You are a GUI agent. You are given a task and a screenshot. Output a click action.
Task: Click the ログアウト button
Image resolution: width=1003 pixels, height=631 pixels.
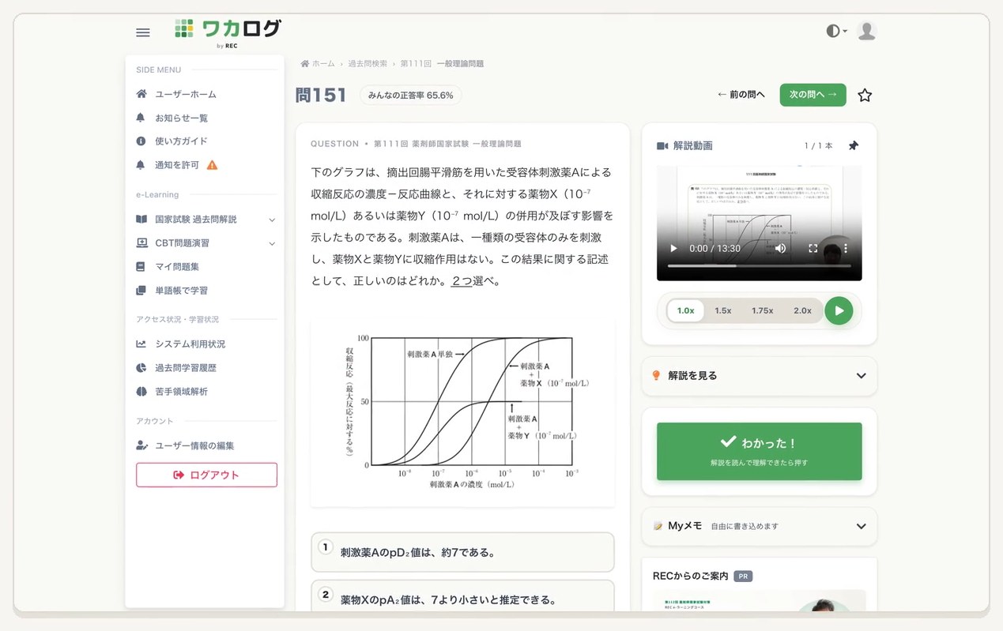click(x=206, y=475)
